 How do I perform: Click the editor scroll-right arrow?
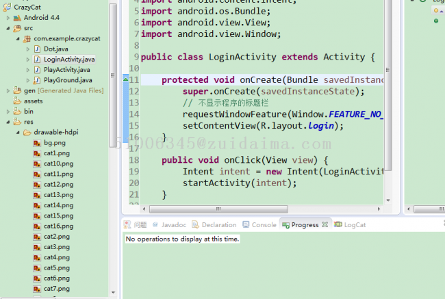379,209
